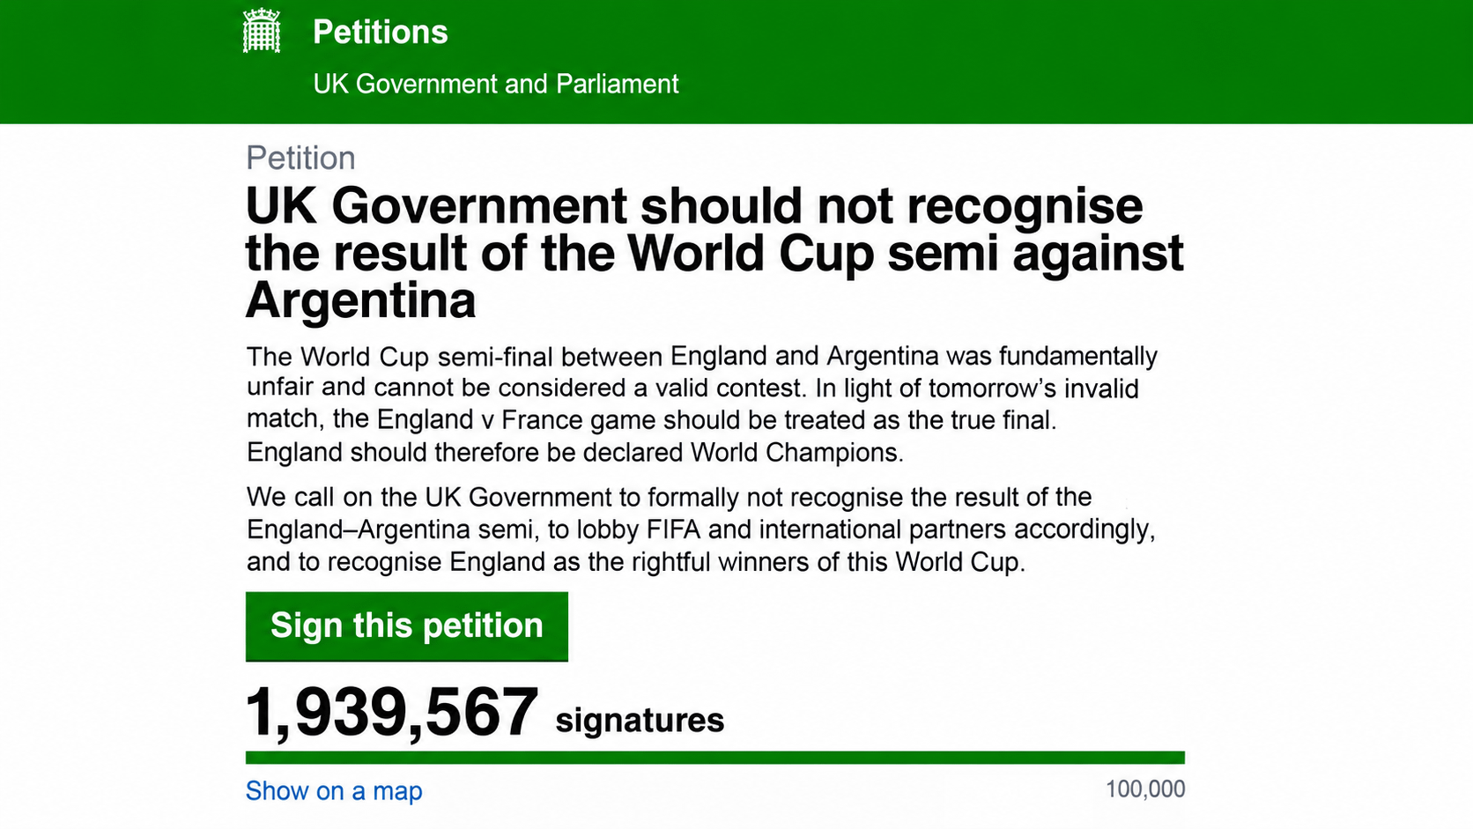Viewport: 1473px width, 829px height.
Task: Click the paragraph starting The World Cup semi-final
Action: click(702, 404)
